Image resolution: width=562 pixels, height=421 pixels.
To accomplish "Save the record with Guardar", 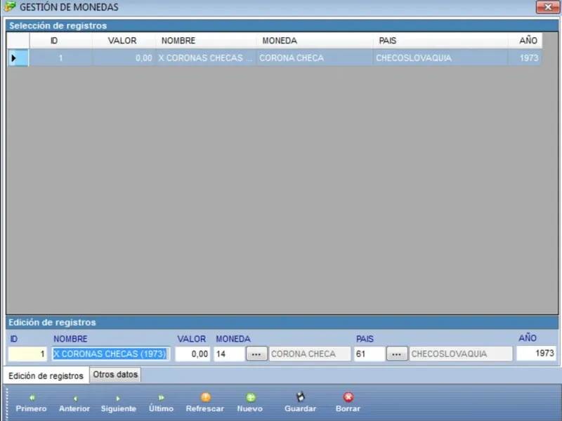I will (x=301, y=403).
